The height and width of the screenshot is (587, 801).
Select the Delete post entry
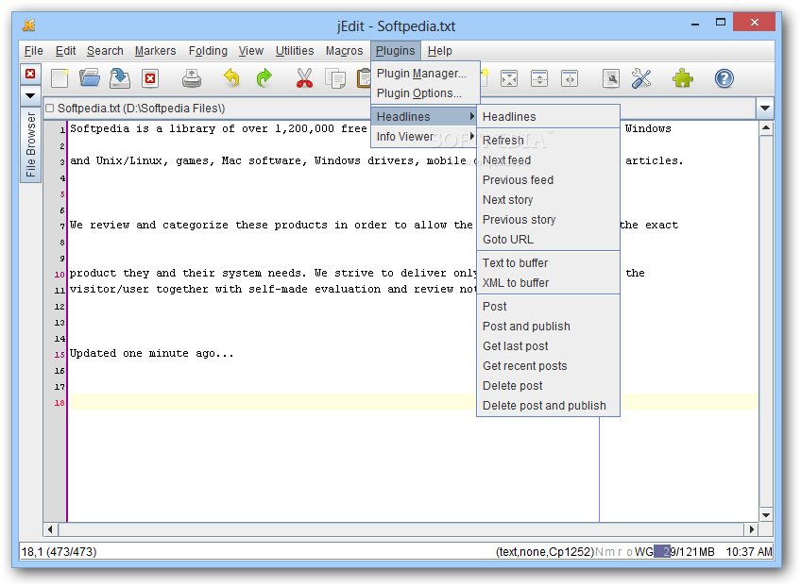coord(548,386)
